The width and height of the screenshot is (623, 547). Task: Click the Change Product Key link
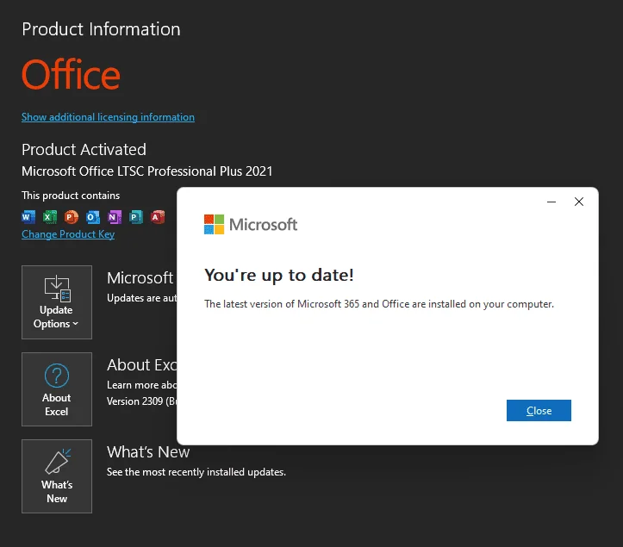[x=68, y=234]
